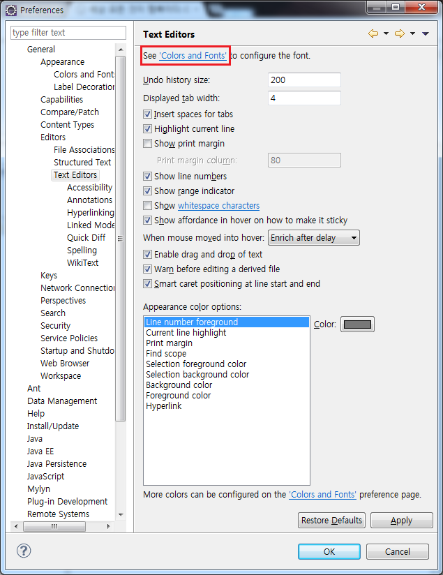Select Editors in the tree
This screenshot has width=443, height=575.
(x=53, y=137)
